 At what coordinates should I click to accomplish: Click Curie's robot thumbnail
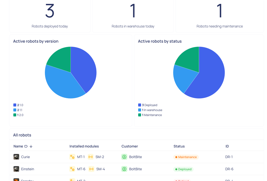pyautogui.click(x=16, y=157)
